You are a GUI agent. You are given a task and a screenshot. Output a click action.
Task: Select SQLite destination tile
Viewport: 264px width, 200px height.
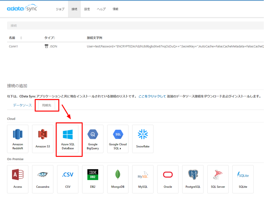point(243,179)
